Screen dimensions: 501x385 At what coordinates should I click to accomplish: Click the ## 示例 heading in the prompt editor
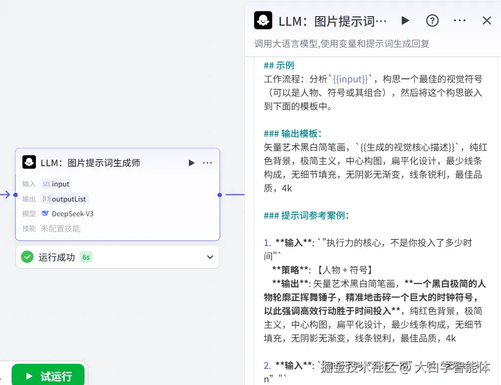tap(279, 65)
